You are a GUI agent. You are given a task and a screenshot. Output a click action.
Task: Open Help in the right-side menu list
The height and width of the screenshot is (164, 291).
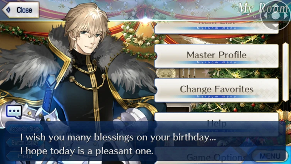coord(217,124)
